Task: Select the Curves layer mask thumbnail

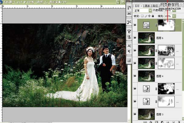Action: point(166,25)
